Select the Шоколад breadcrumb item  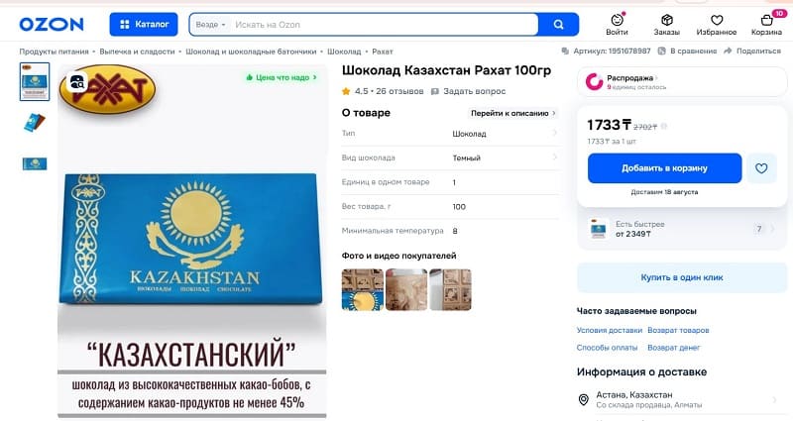coord(344,52)
